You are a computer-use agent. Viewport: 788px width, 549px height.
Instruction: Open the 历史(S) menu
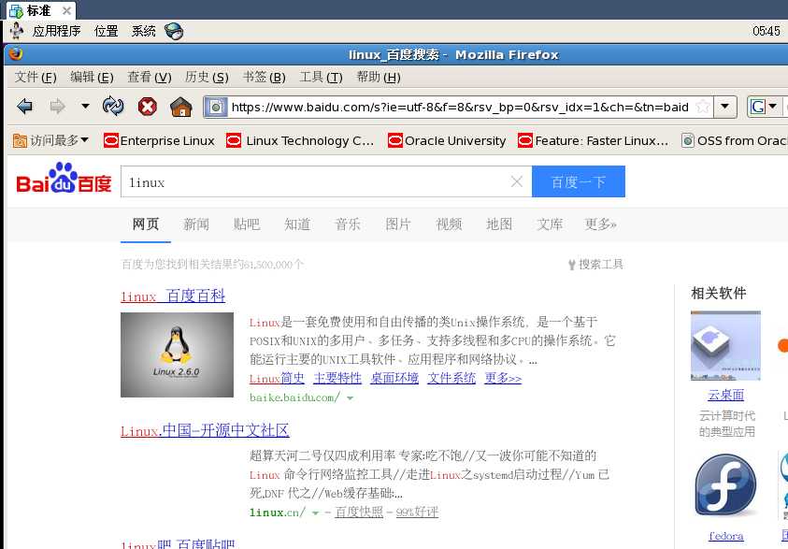coord(207,77)
